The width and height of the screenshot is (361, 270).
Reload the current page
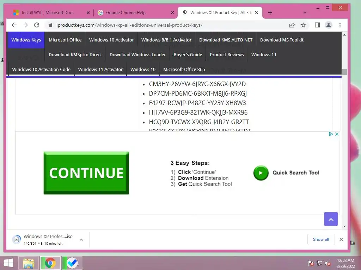click(37, 25)
